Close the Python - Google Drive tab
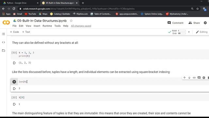This screenshot has width=209, height=118. click(38, 3)
